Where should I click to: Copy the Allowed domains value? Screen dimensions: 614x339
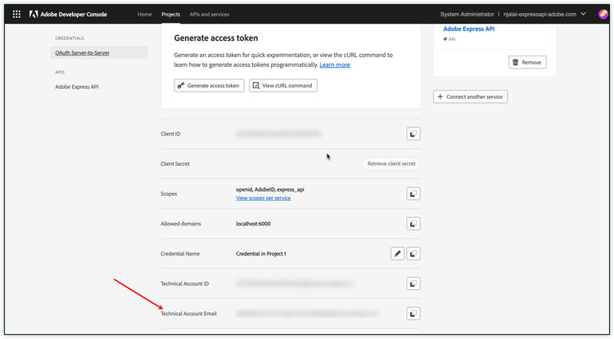tap(413, 224)
